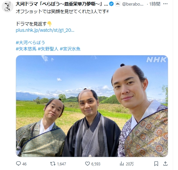Open hashtag #矢本悠馬

coord(26,49)
